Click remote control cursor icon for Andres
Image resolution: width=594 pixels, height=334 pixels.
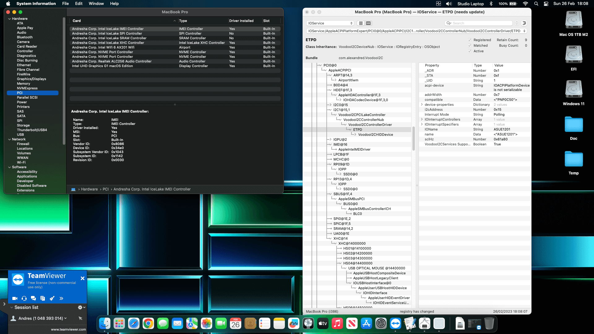pyautogui.click(x=80, y=318)
